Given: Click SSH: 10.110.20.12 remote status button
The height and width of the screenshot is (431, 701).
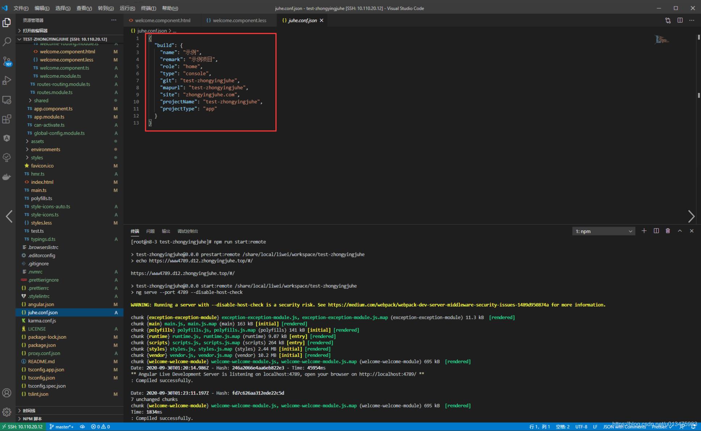Looking at the screenshot, I should pyautogui.click(x=22, y=427).
